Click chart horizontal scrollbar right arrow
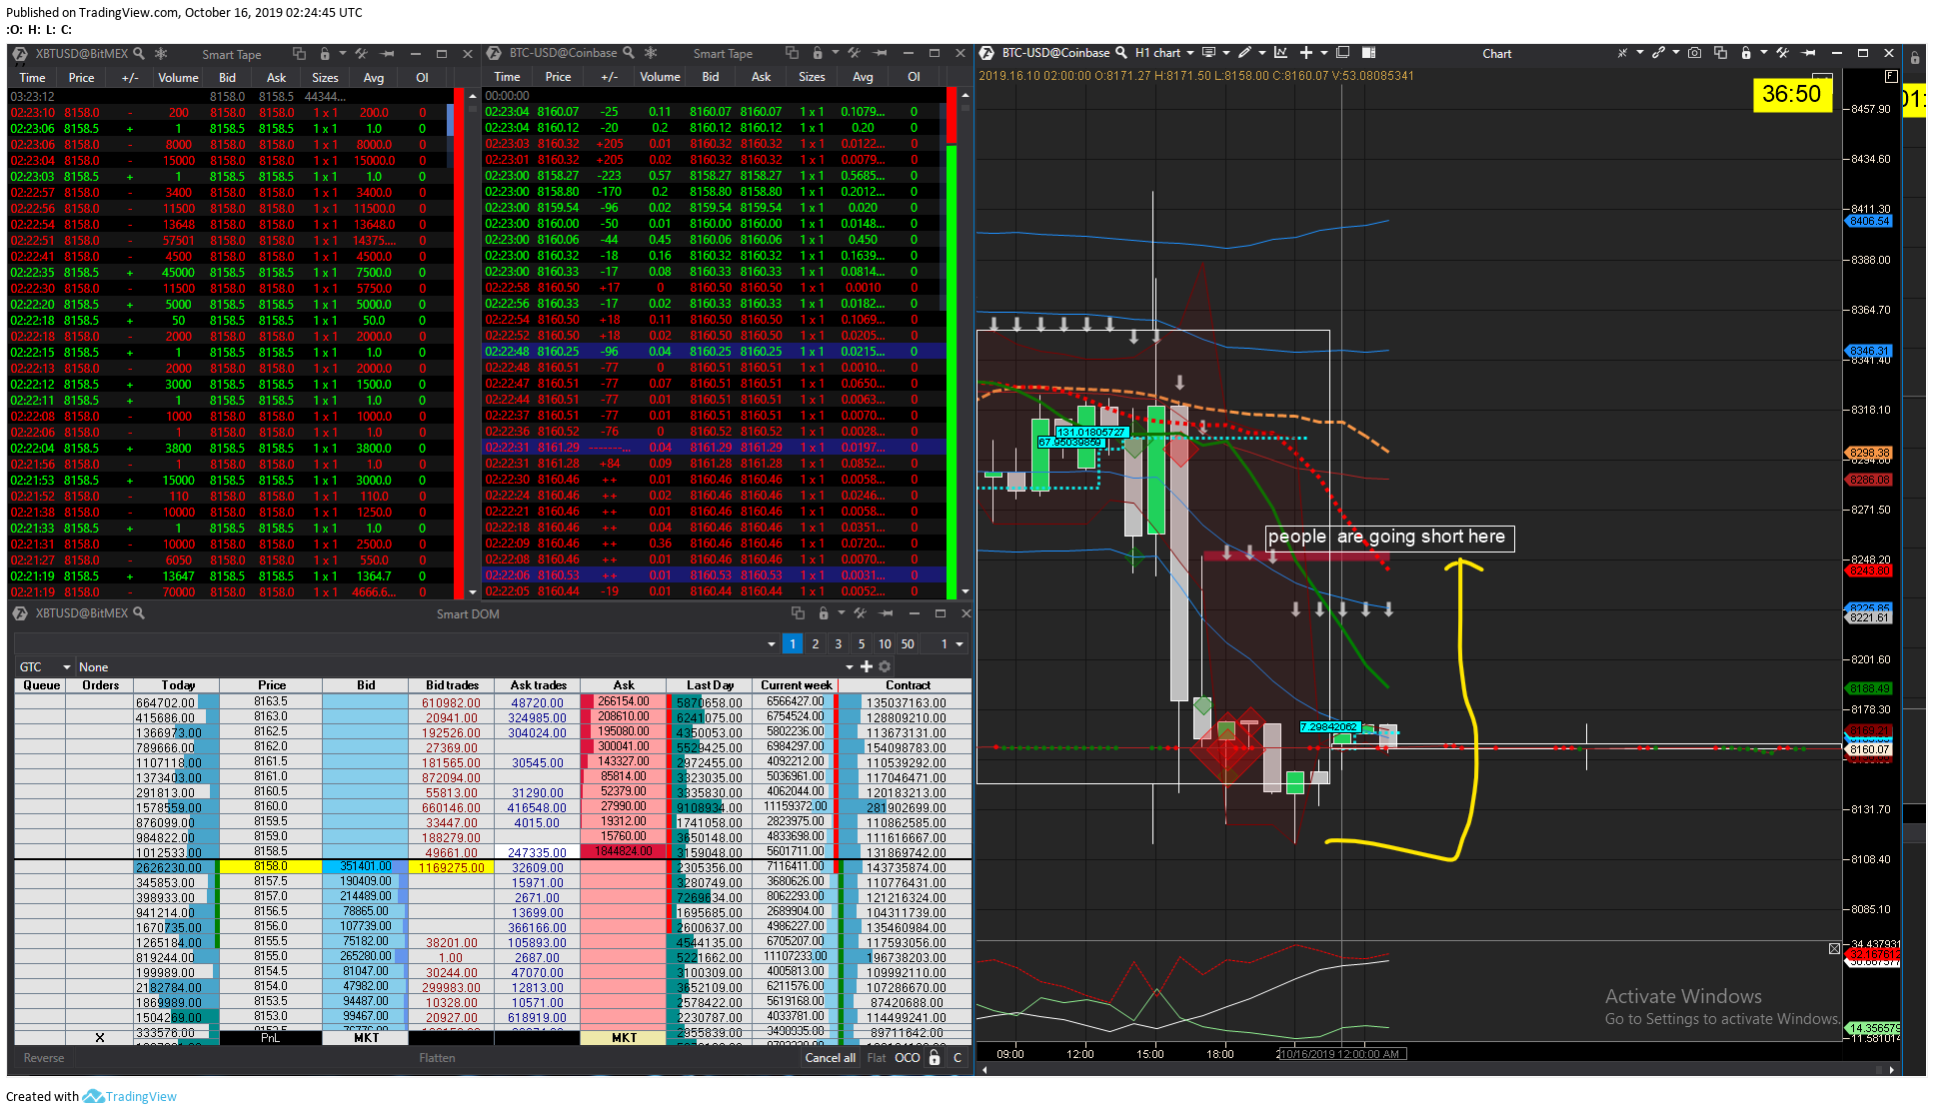 (1891, 1069)
